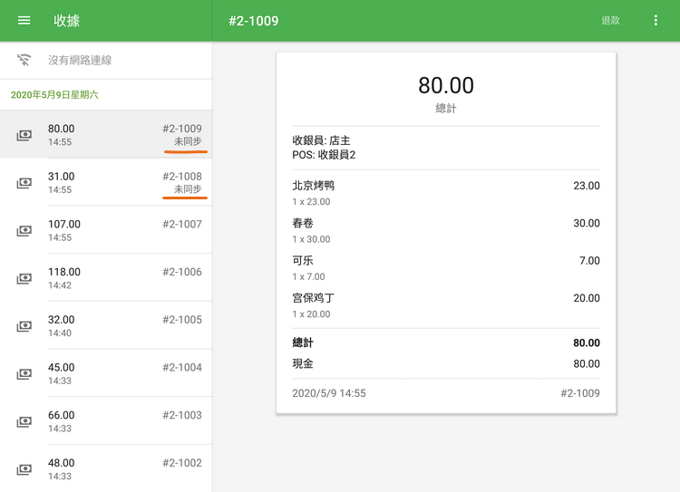The width and height of the screenshot is (680, 492).
Task: Click the 23.00 price of 北京烤鴨
Action: click(x=587, y=186)
